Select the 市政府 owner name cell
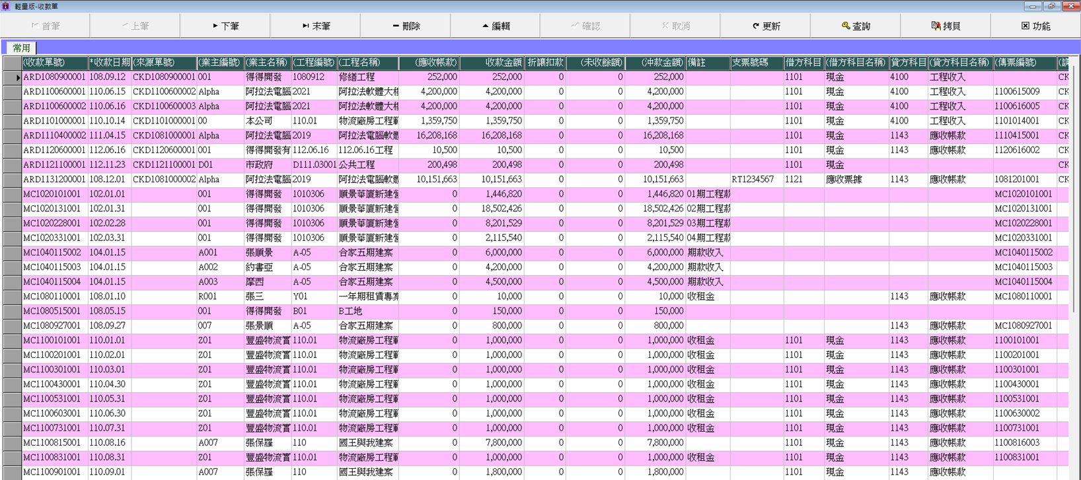Screen dimensions: 1081x480 [267, 165]
